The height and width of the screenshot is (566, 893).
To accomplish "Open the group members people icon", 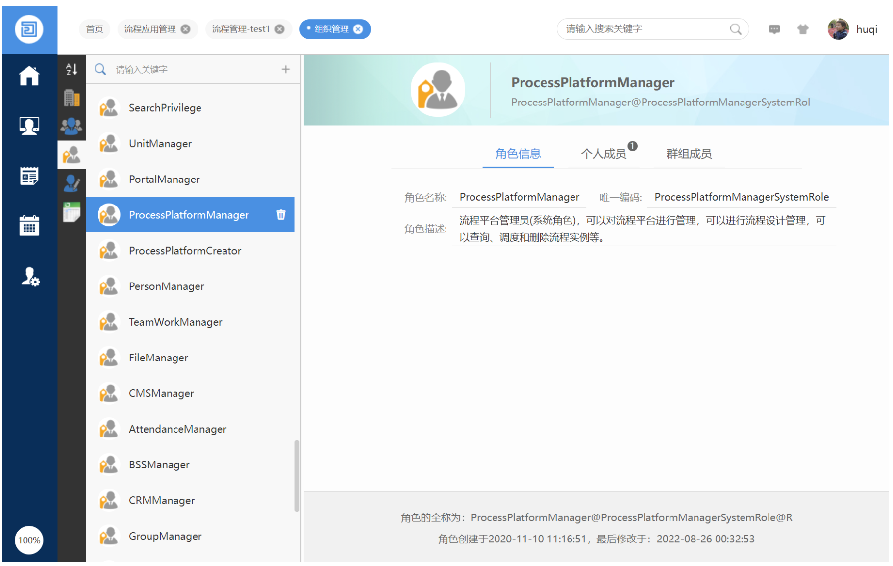I will click(72, 126).
